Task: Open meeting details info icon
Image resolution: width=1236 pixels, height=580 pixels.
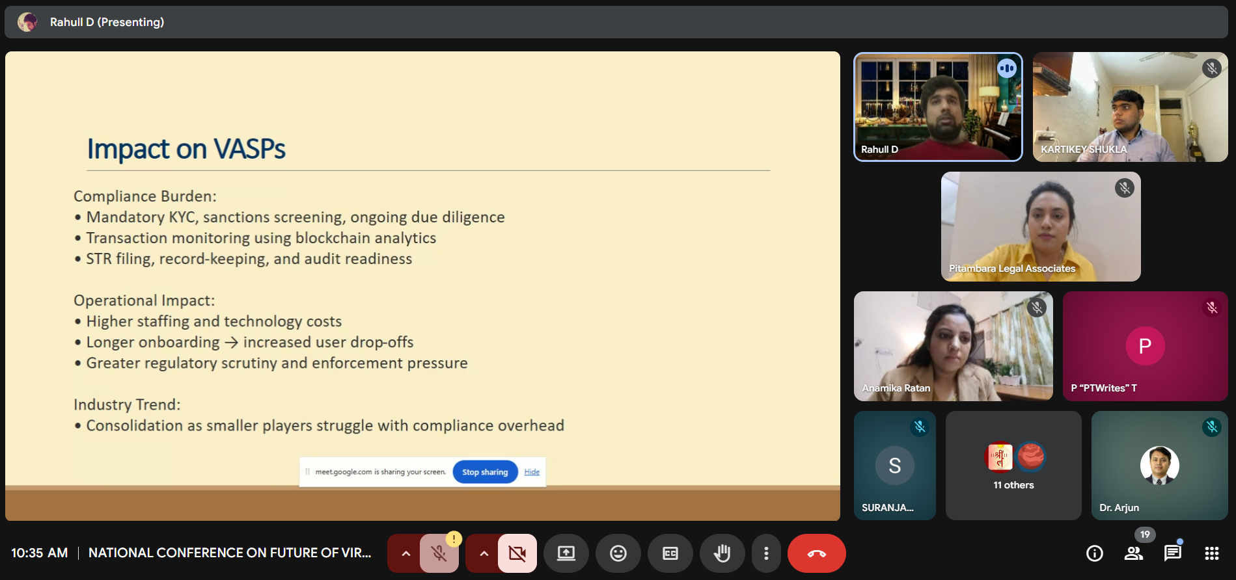Action: 1095,553
